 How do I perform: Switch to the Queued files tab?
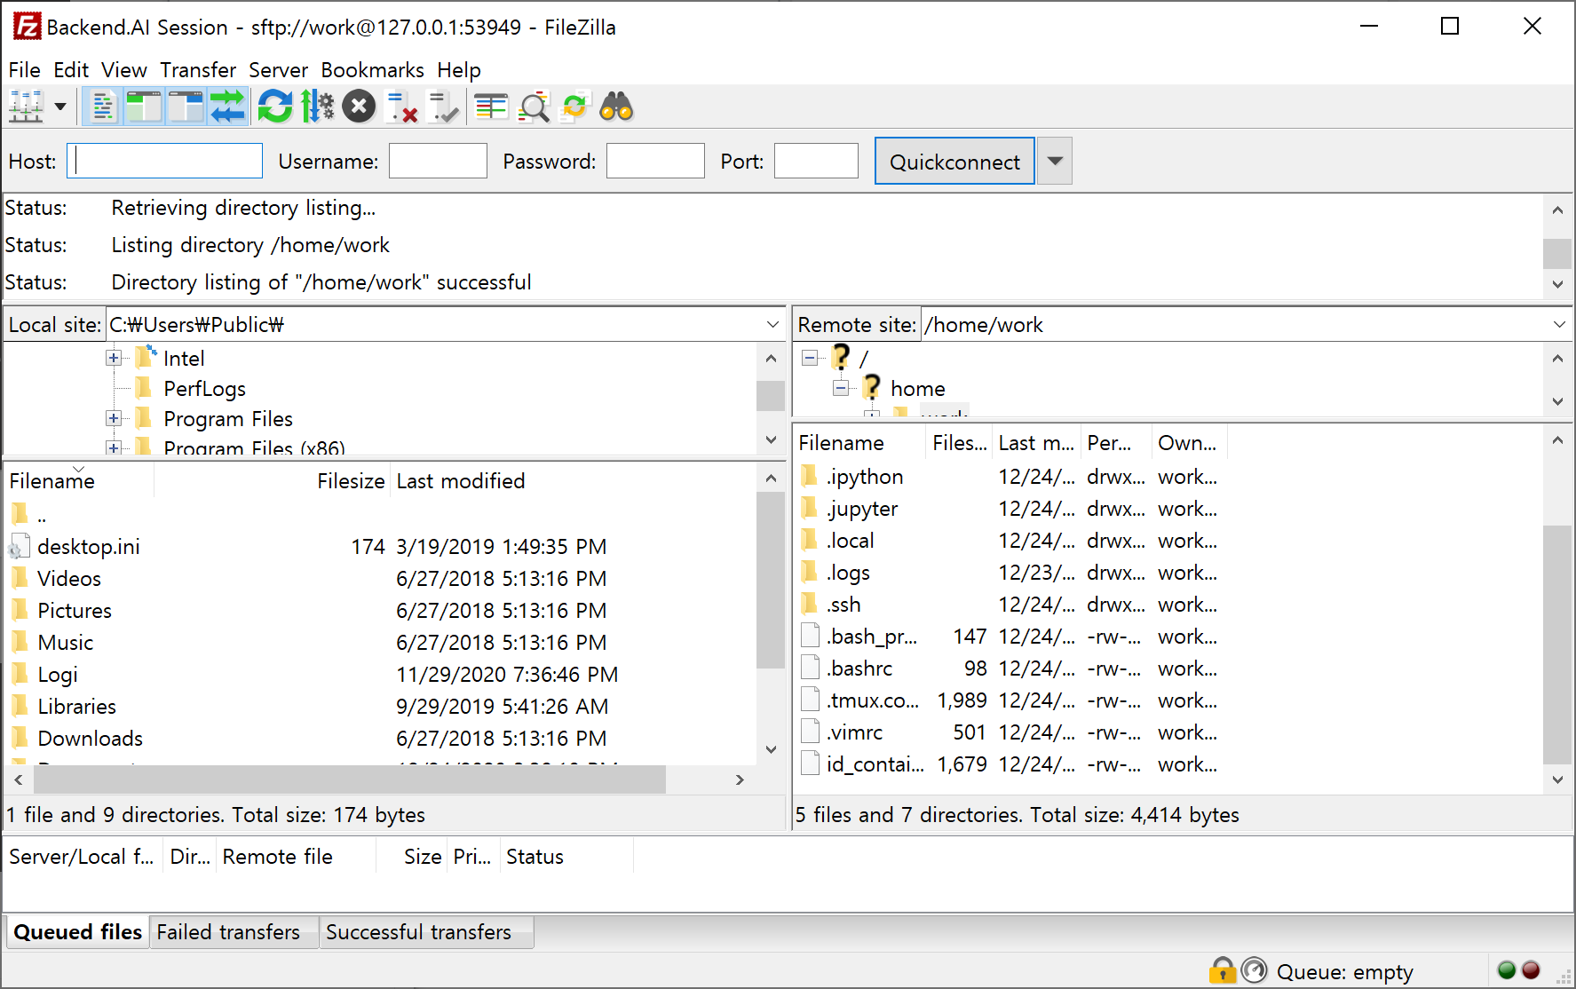[x=77, y=932]
